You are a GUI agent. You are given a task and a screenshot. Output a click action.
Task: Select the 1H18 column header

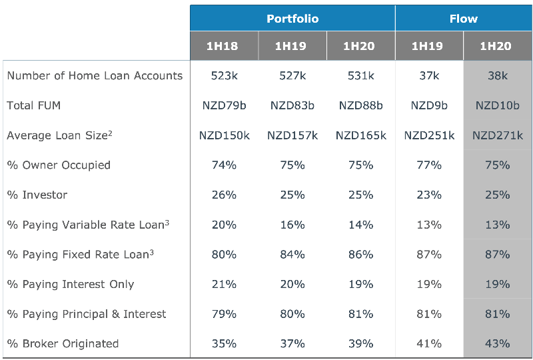(224, 46)
